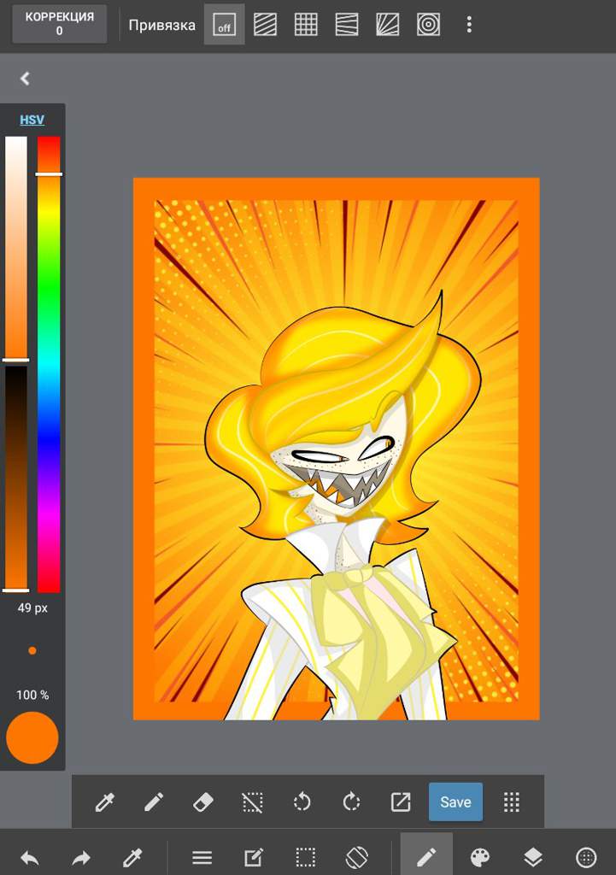
Task: Deselect selection with crossed-out marquee icon
Action: click(252, 802)
